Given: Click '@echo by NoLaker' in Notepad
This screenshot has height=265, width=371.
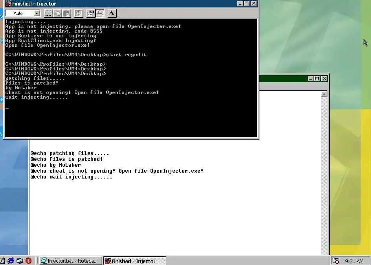Looking at the screenshot, I should [x=55, y=165].
